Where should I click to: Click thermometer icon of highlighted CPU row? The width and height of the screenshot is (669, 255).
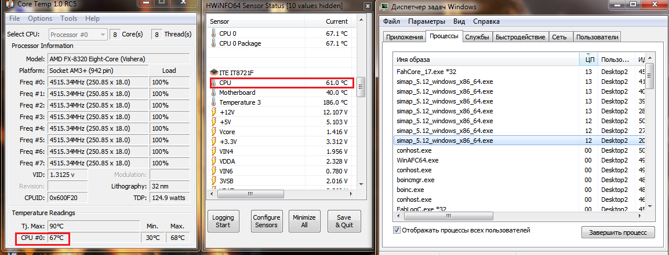(x=214, y=83)
